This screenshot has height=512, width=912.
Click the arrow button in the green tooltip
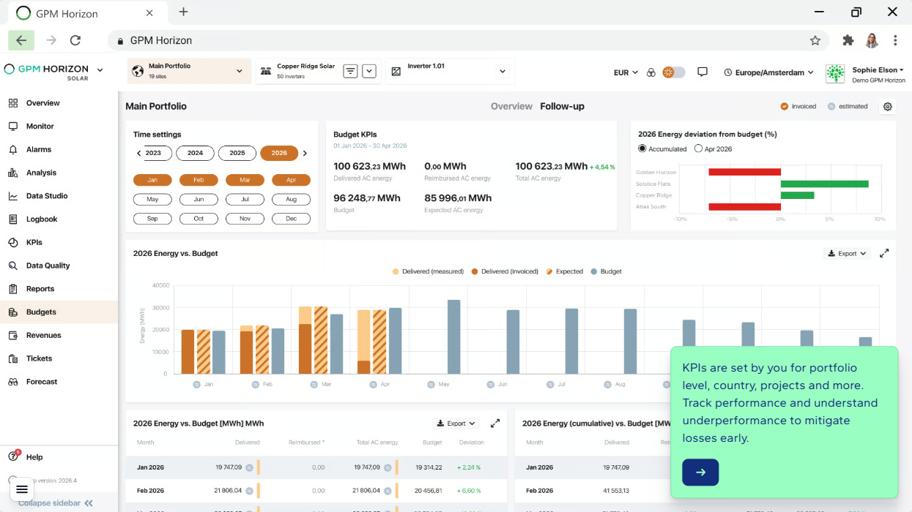point(700,473)
